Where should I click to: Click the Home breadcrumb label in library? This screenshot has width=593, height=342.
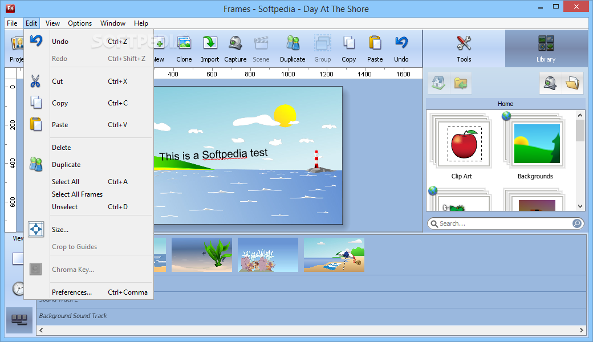505,104
